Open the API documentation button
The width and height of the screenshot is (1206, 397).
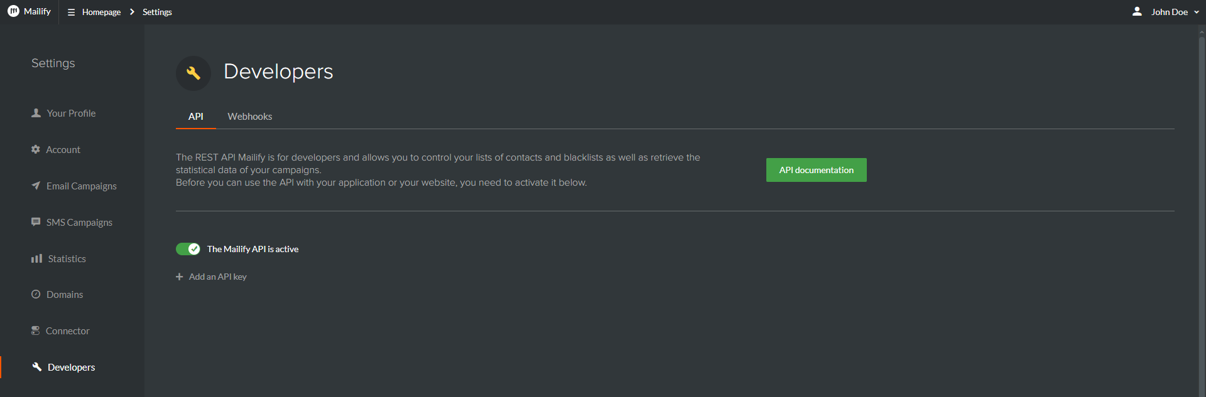click(x=817, y=170)
